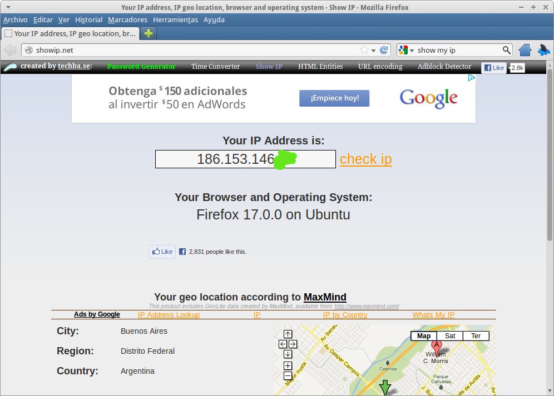The image size is (554, 396).
Task: Click the techba.se link
Action: click(x=74, y=66)
